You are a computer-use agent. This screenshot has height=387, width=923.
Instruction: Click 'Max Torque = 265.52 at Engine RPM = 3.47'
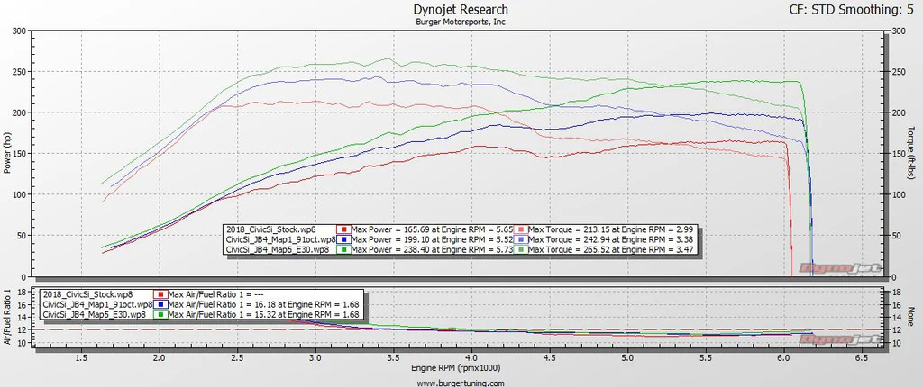[610, 249]
